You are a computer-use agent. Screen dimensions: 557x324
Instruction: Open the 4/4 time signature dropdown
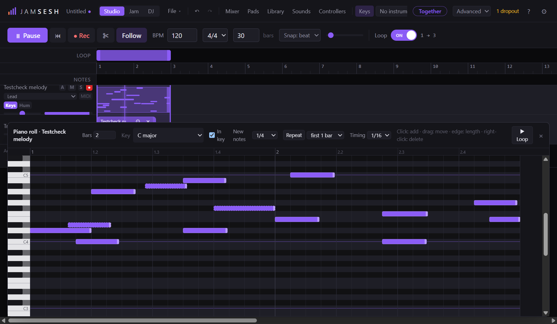pyautogui.click(x=215, y=35)
